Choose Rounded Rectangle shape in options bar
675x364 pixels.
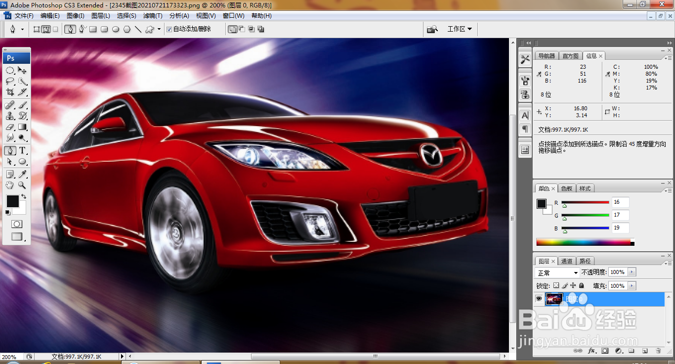[104, 29]
